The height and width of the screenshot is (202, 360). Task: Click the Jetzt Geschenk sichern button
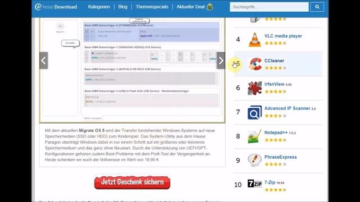132,182
